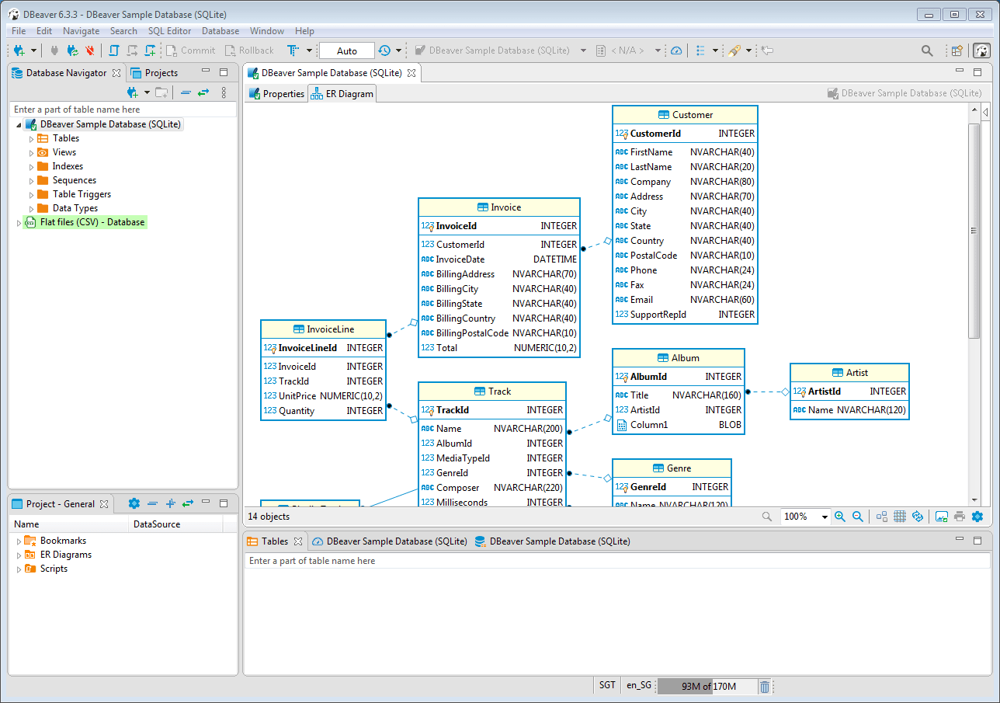Run garbage collector trash icon
This screenshot has width=1000, height=703.
click(765, 686)
